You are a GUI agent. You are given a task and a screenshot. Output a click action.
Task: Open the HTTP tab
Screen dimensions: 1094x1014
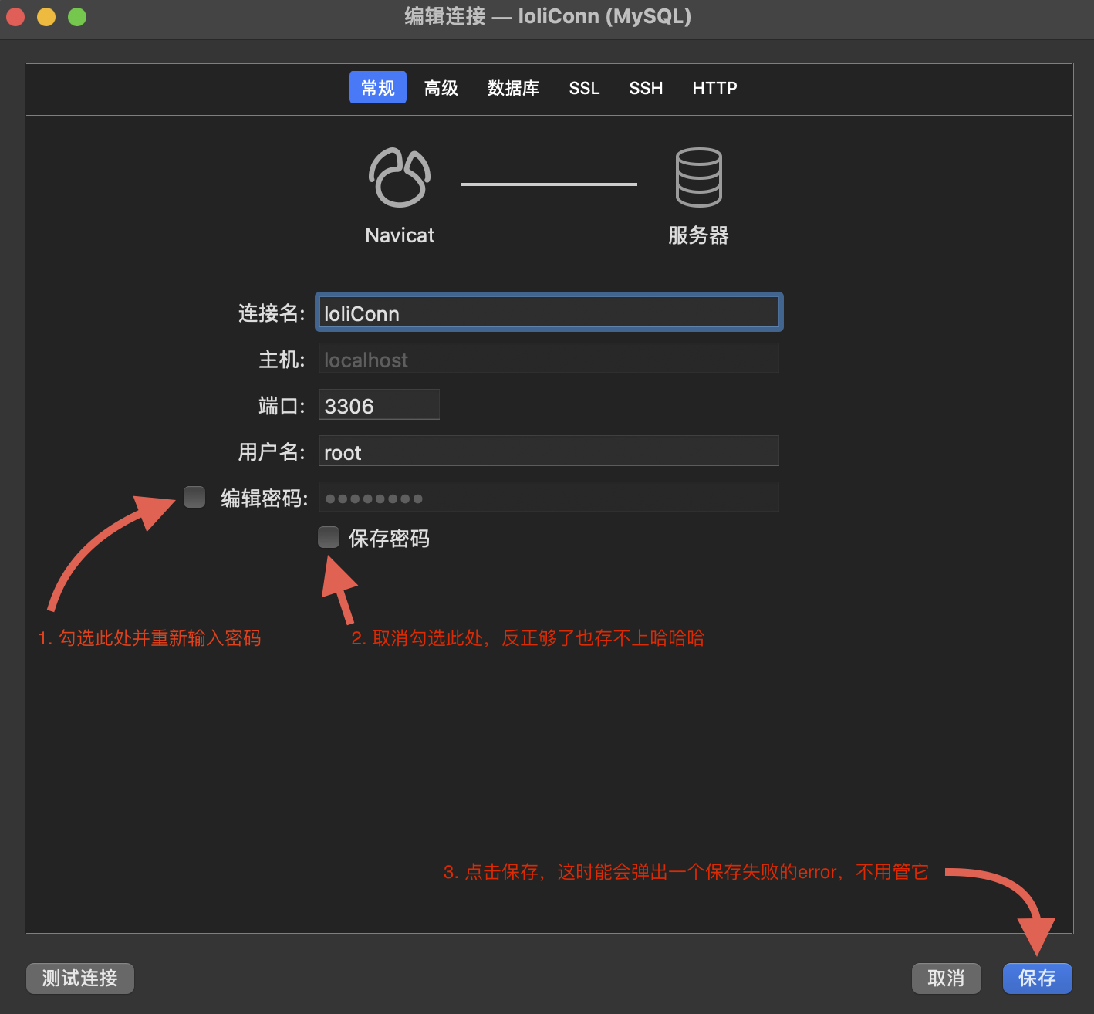(714, 88)
